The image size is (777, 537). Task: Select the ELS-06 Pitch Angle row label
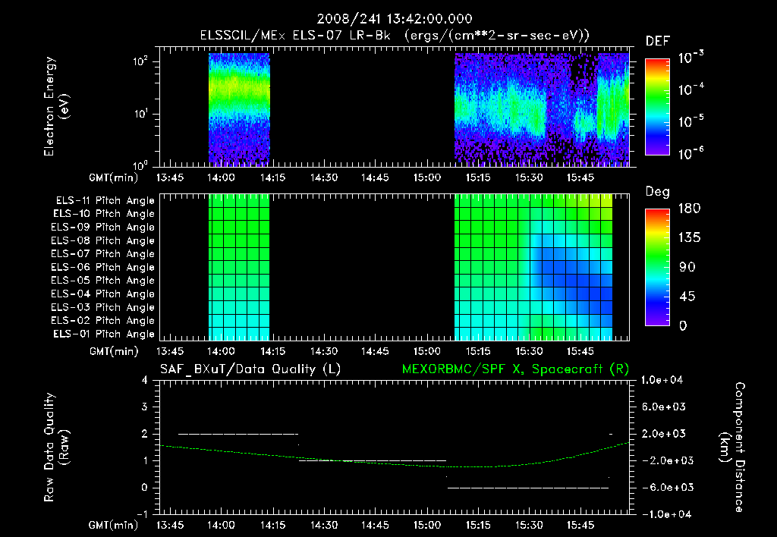coord(103,268)
